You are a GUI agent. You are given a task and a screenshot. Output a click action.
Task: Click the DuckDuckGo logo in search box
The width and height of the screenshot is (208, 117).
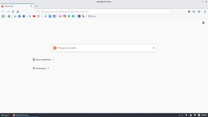55,48
